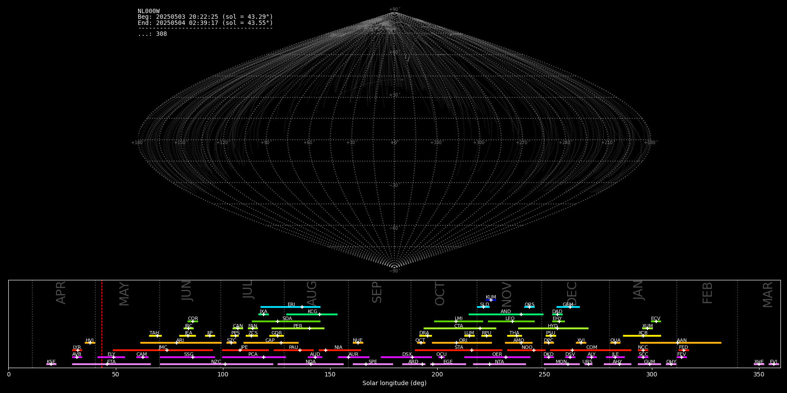Click the station name NL000W
Viewport: 787px width, 393px height.
point(149,11)
